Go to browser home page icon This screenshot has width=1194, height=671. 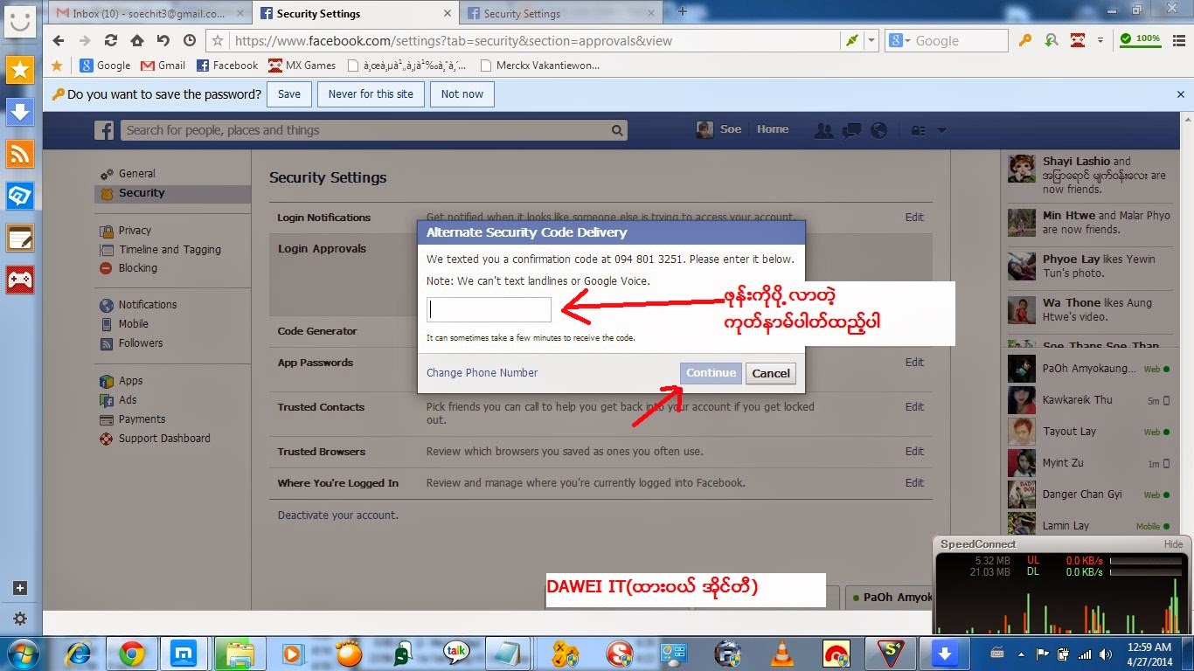[137, 40]
